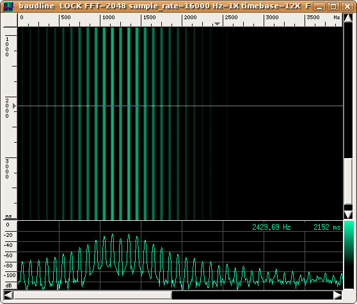This screenshot has height=304, width=357.
Task: Maximize the baudline window
Action: (x=333, y=6)
